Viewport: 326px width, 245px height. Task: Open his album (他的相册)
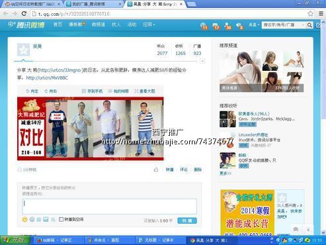point(118,91)
